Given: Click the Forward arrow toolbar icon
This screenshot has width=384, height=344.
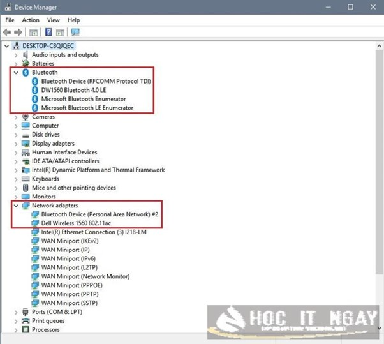Looking at the screenshot, I should pos(18,32).
